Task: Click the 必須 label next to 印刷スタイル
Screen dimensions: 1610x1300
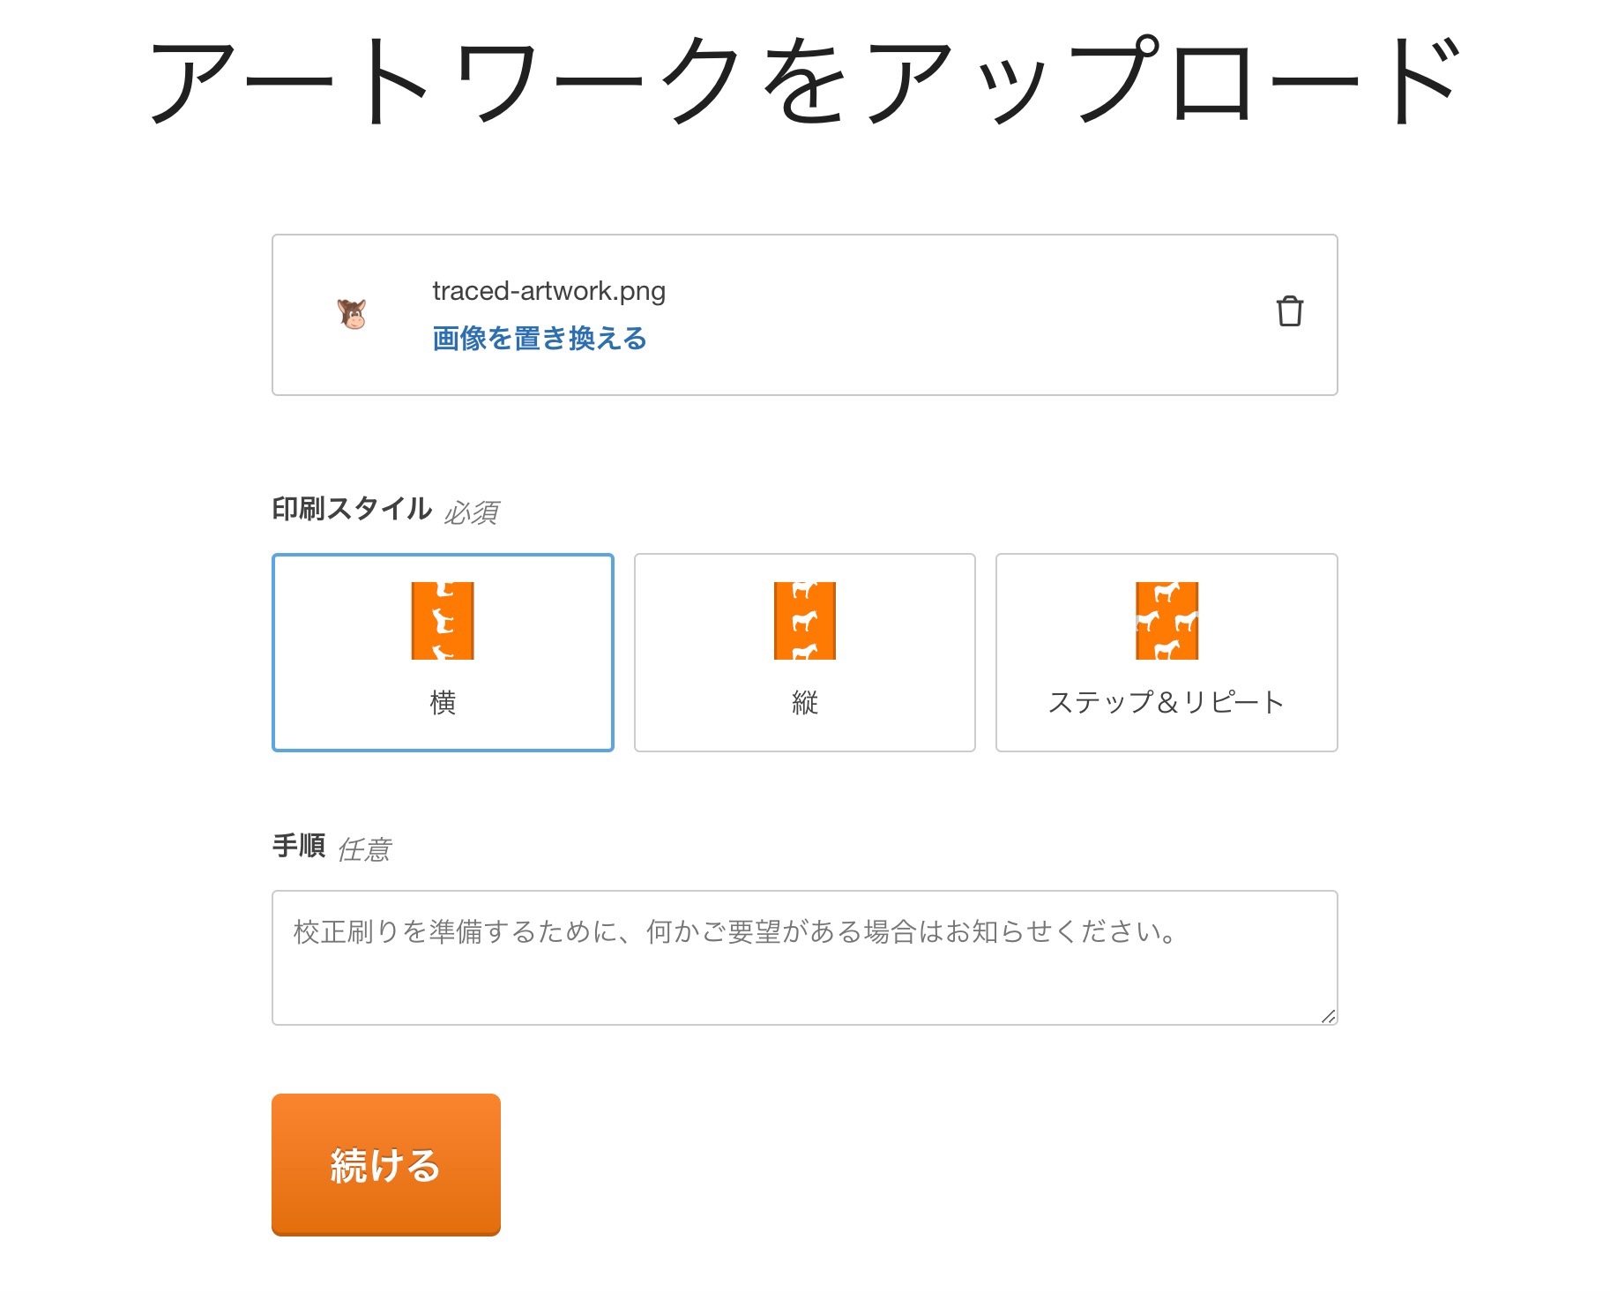Action: 473,512
